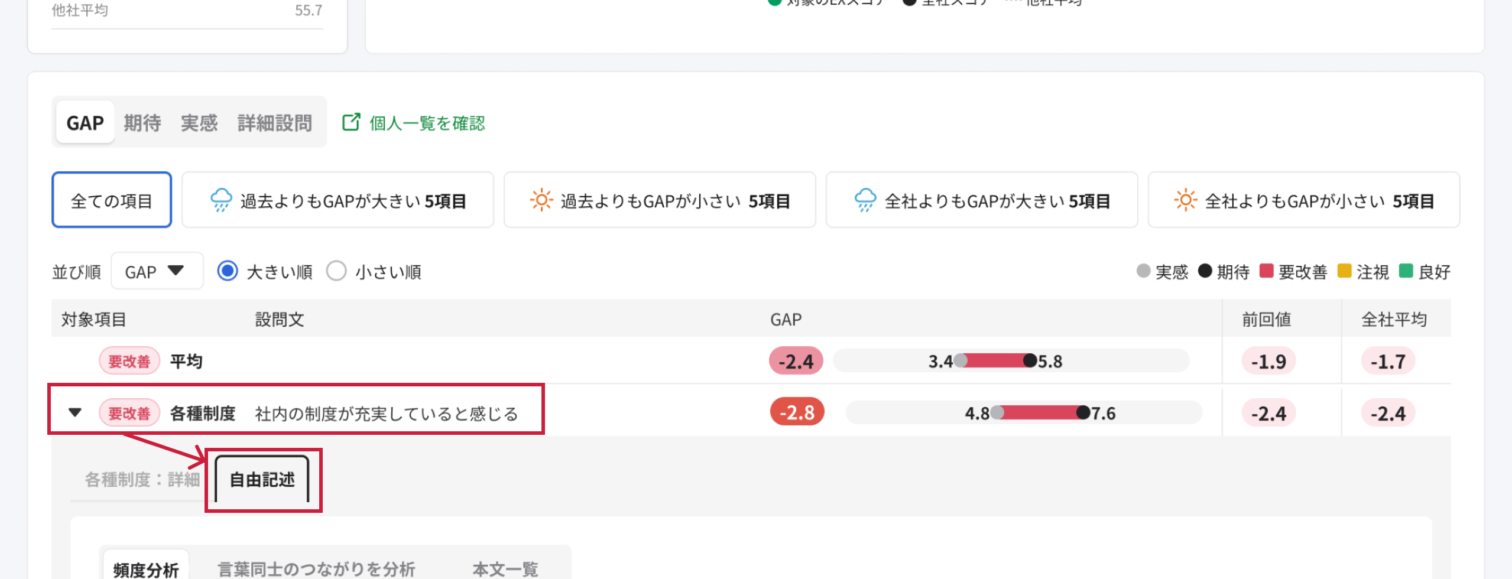
Task: Switch to the 期待 tab
Action: pyautogui.click(x=142, y=123)
